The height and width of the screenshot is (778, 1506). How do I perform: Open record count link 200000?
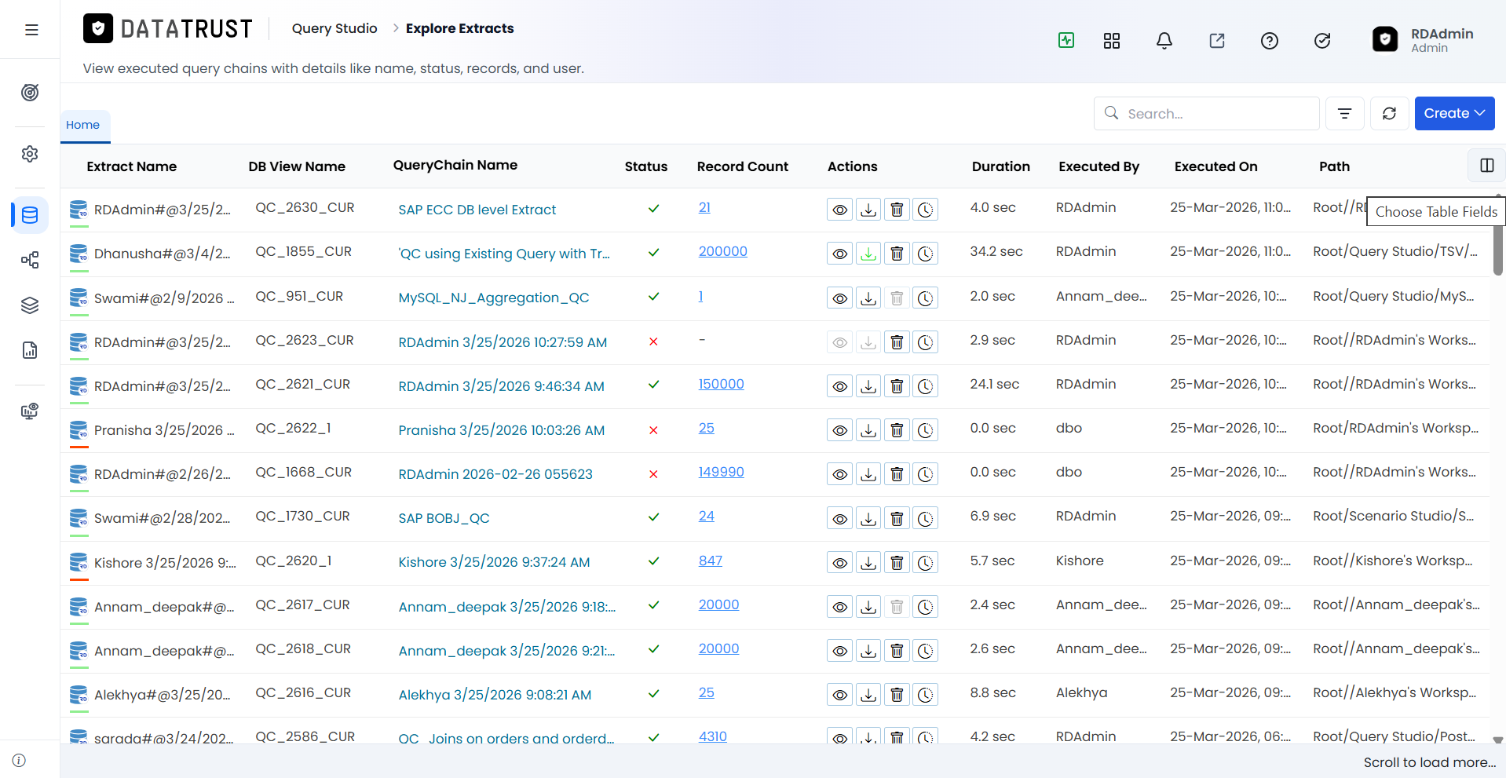coord(722,251)
